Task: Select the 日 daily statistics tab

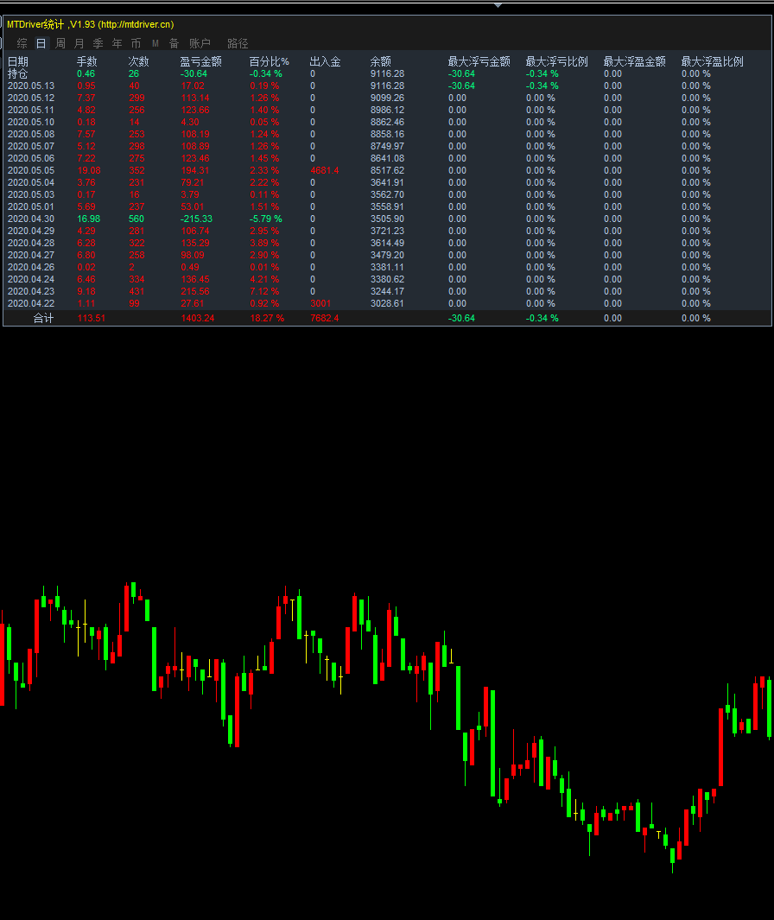Action: (x=41, y=43)
